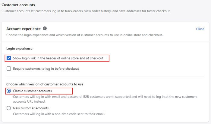The image size is (211, 124).
Task: Click the Account experience card title
Action: (x=24, y=29)
